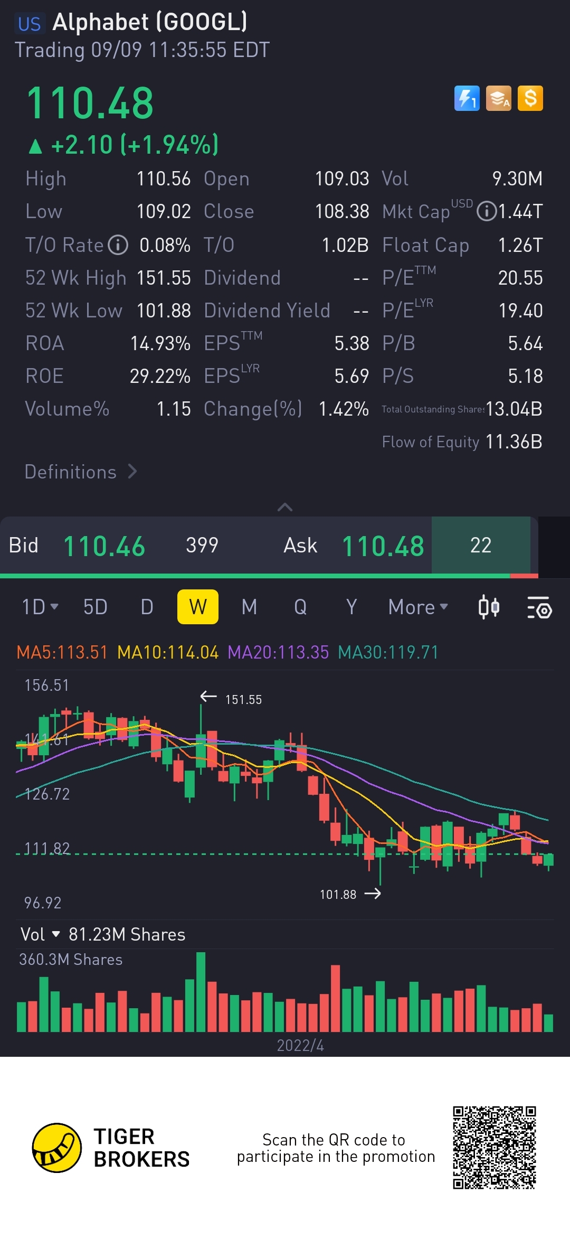Tap the 52 Wk High value 151.55
The width and height of the screenshot is (570, 1239).
tap(164, 278)
